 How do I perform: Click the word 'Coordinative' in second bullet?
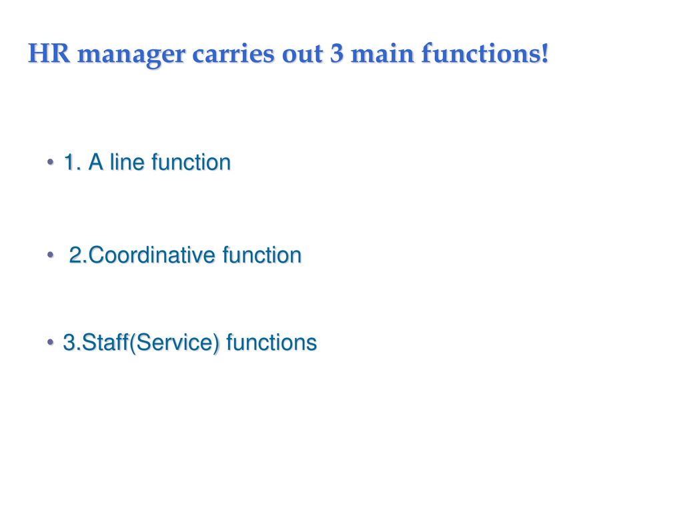(x=151, y=255)
